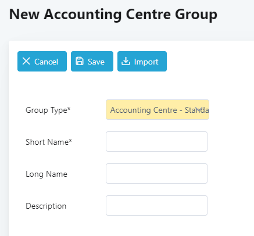
Task: Select the 'Accounting Centre - Standa' value text
Action: point(159,110)
